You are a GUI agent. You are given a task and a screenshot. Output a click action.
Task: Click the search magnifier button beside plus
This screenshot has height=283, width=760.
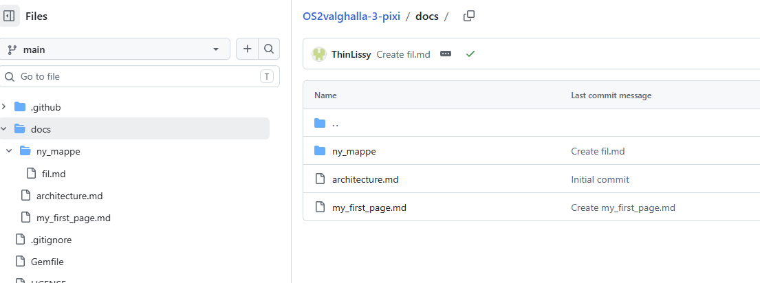pyautogui.click(x=269, y=49)
